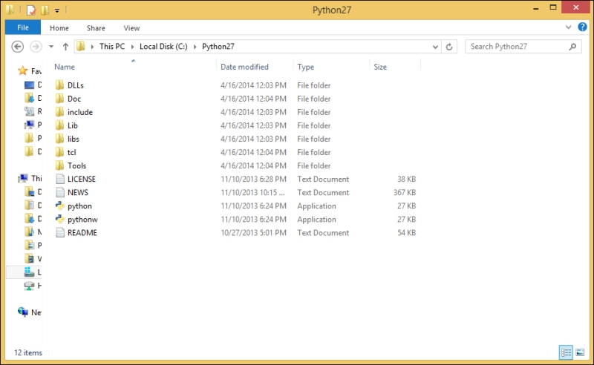
Task: Click the 11/10/2013 6:28 PM date
Action: pos(253,179)
